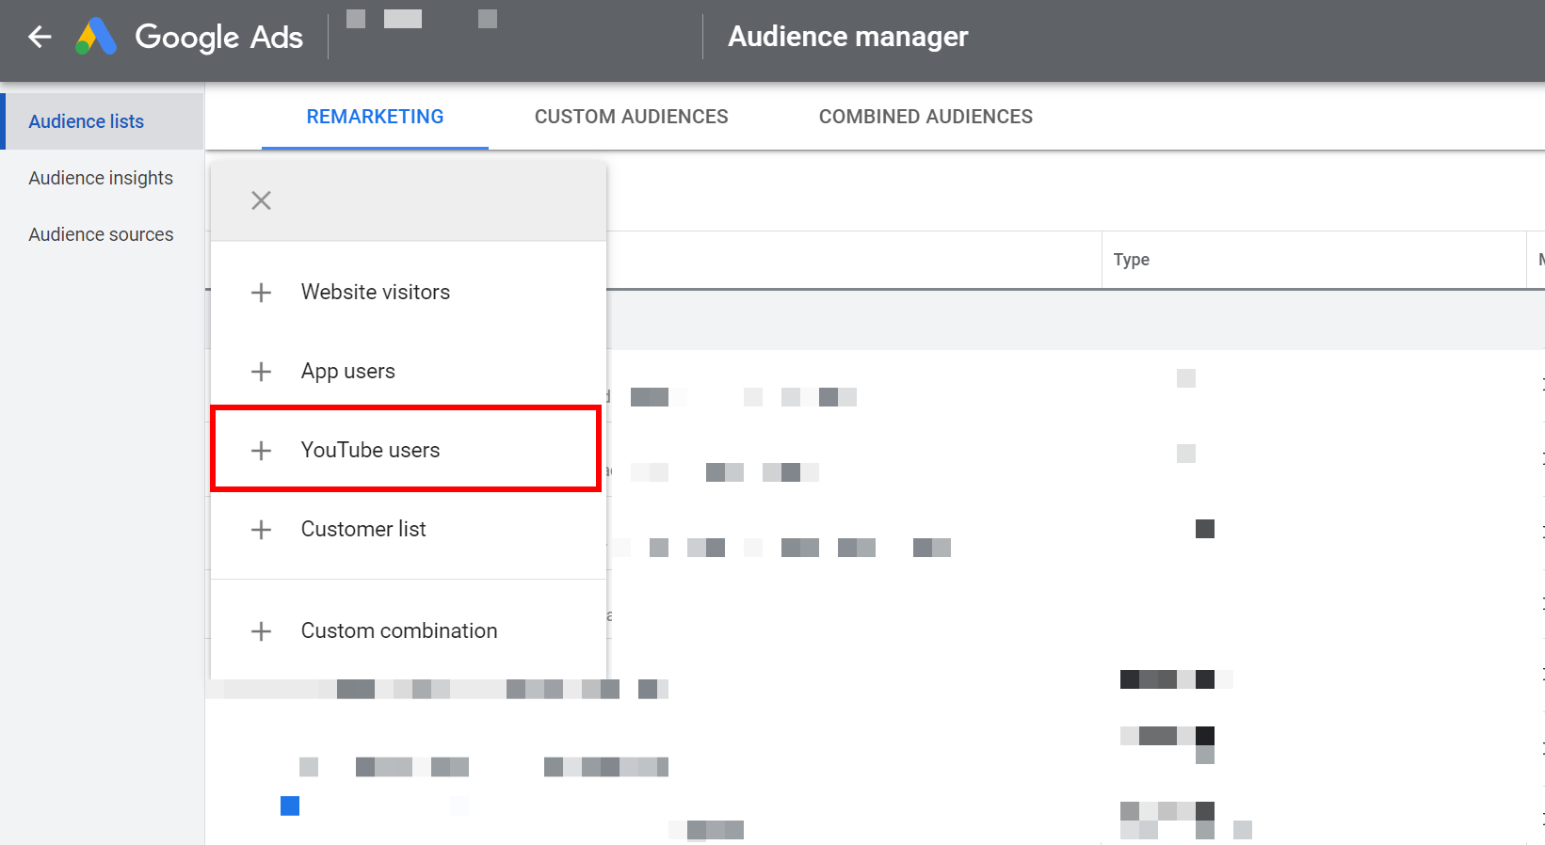Click the Audience manager heading
Screen dimensions: 1545x845
click(x=847, y=37)
